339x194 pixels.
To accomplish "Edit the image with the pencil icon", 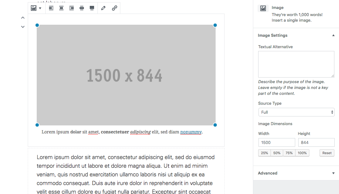I will click(103, 8).
